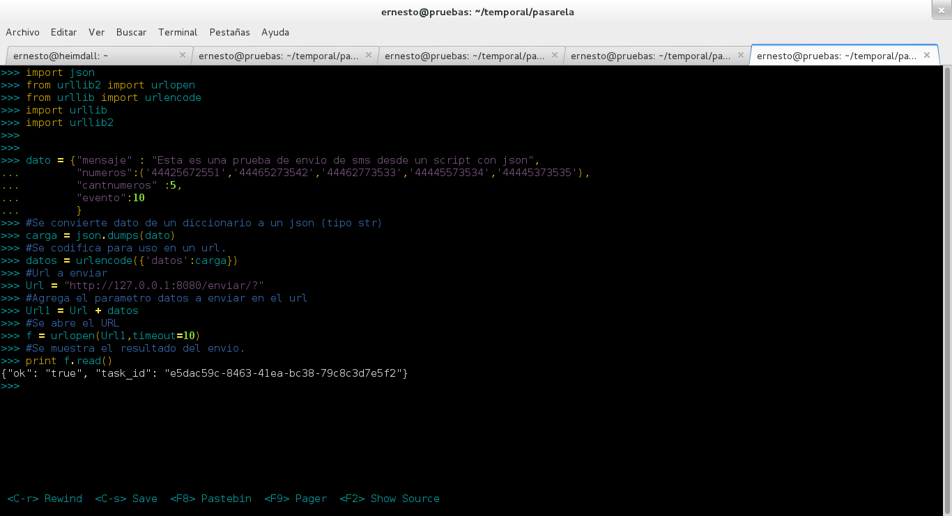This screenshot has width=952, height=516.
Task: Click the terminal's vertical scrollbar
Action: (946, 279)
